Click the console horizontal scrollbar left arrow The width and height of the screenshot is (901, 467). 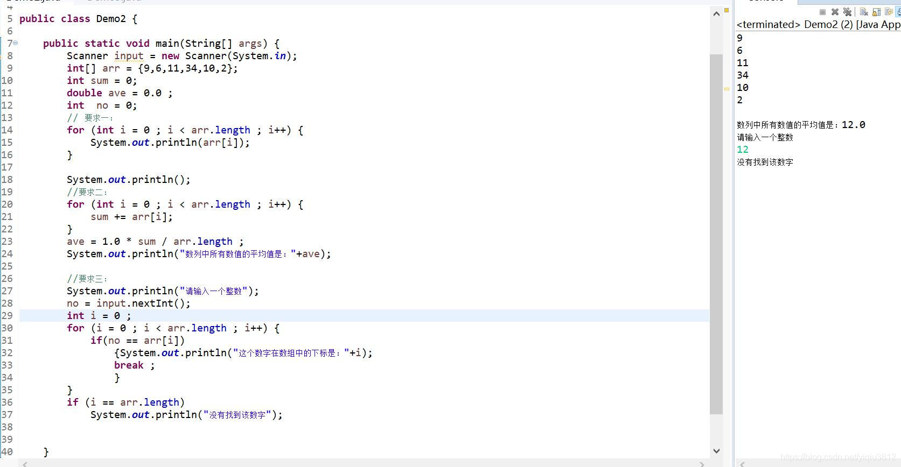(742, 463)
